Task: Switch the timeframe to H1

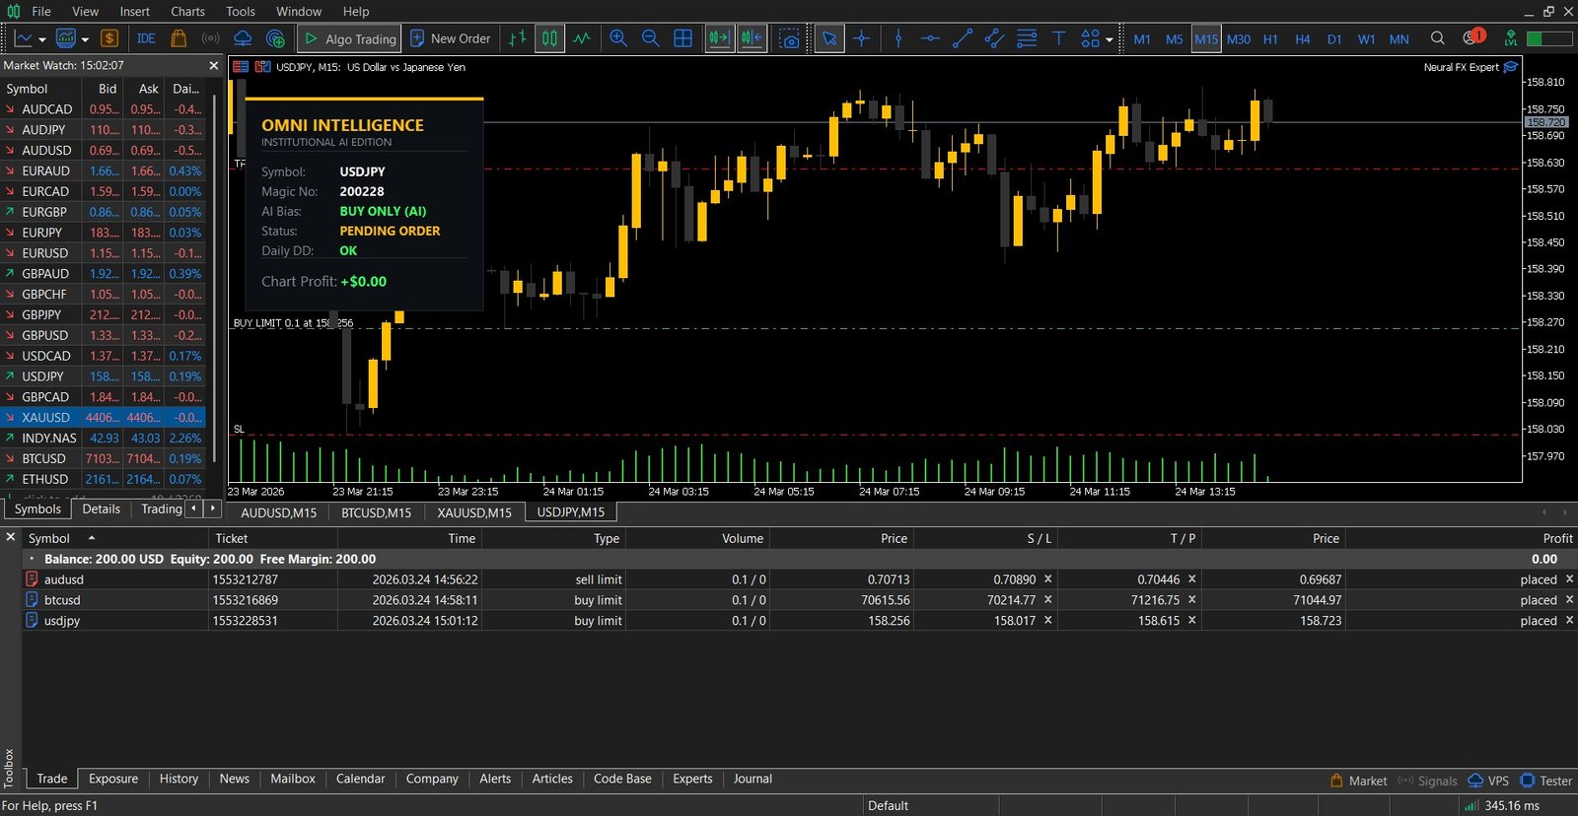Action: click(x=1270, y=39)
